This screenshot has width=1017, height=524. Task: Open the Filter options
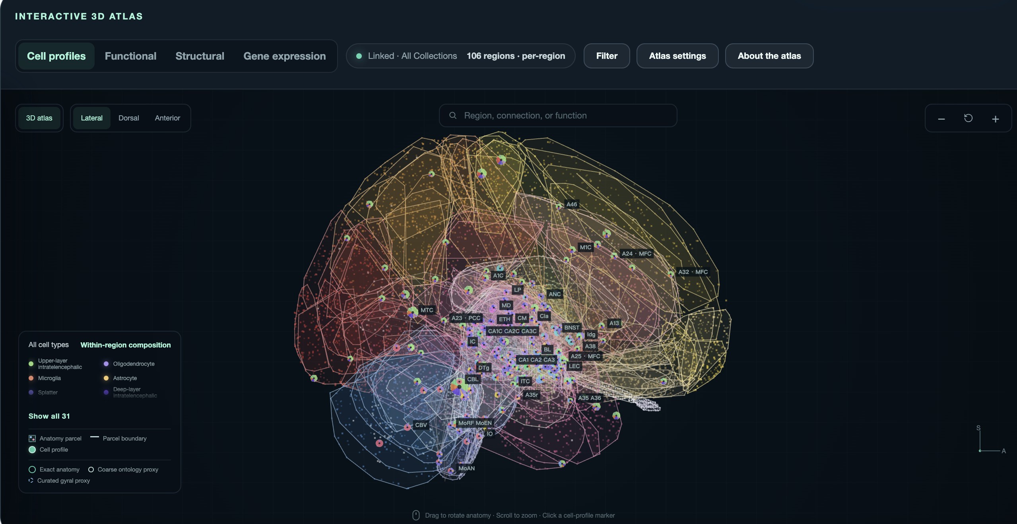[606, 56]
